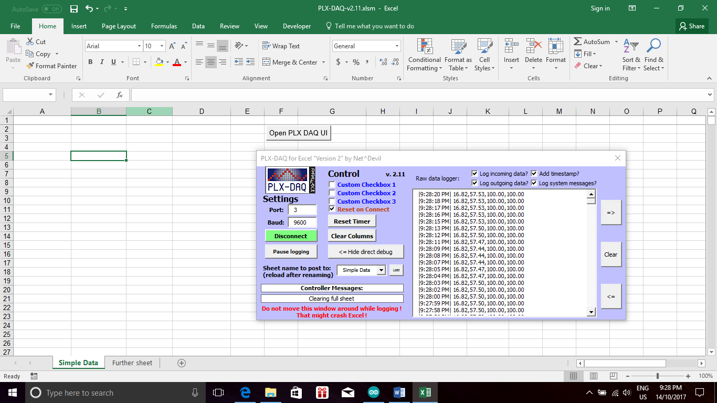Click Increase Decimal icon
The image size is (717, 403).
(383, 62)
